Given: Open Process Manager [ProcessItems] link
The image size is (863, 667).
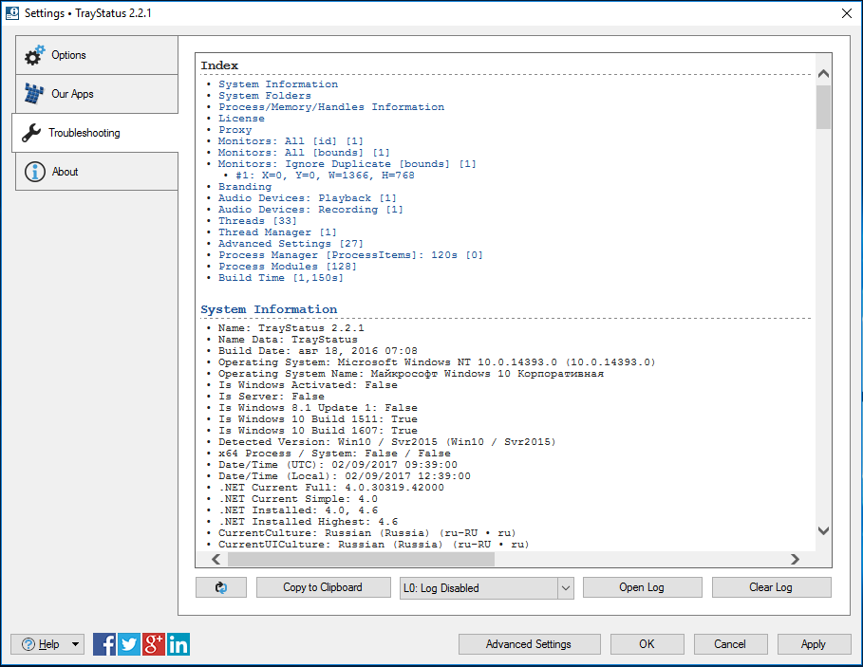Looking at the screenshot, I should [x=350, y=255].
